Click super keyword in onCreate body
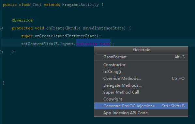This screenshot has width=195, height=124. (27, 36)
